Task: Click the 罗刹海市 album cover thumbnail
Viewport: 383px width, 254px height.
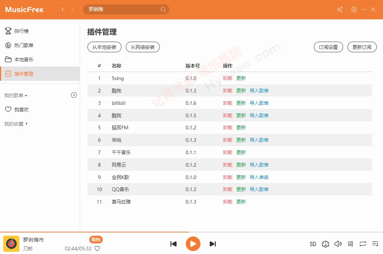Action: [x=11, y=243]
